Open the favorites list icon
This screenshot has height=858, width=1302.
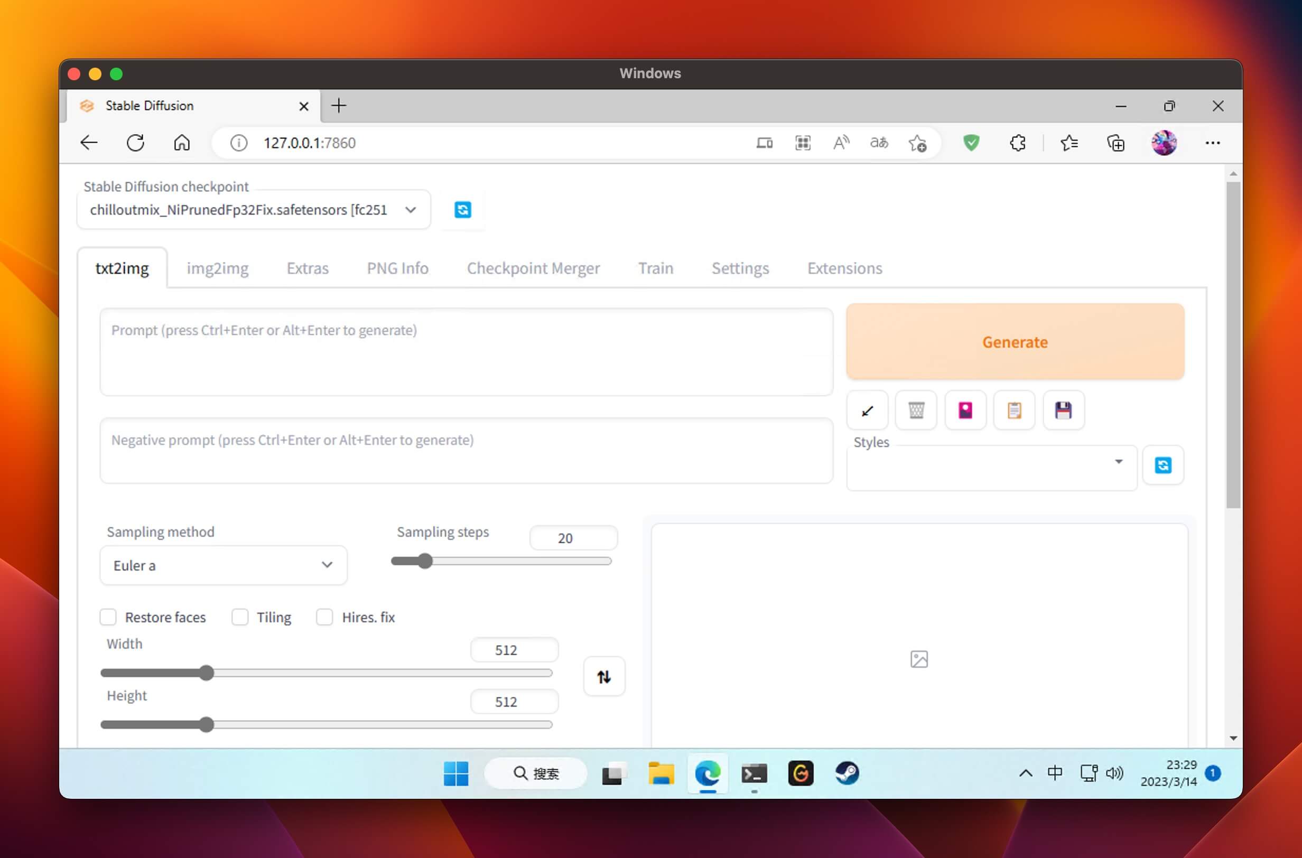click(1069, 143)
